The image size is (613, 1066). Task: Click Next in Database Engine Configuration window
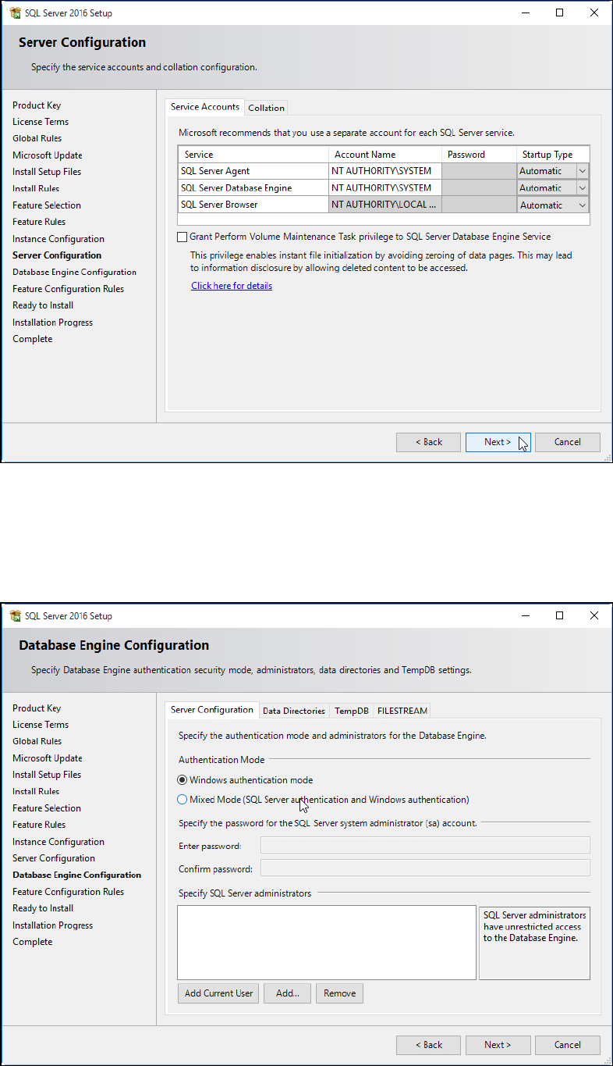[498, 1045]
